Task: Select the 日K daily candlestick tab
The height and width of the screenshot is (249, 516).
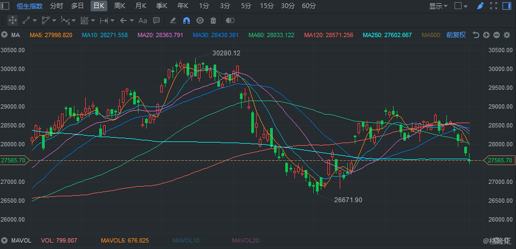Action: pyautogui.click(x=99, y=5)
